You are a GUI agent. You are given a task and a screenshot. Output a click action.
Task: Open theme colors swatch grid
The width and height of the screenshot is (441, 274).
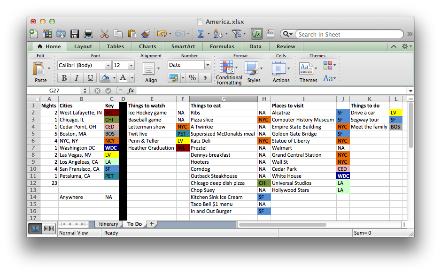coord(328,65)
